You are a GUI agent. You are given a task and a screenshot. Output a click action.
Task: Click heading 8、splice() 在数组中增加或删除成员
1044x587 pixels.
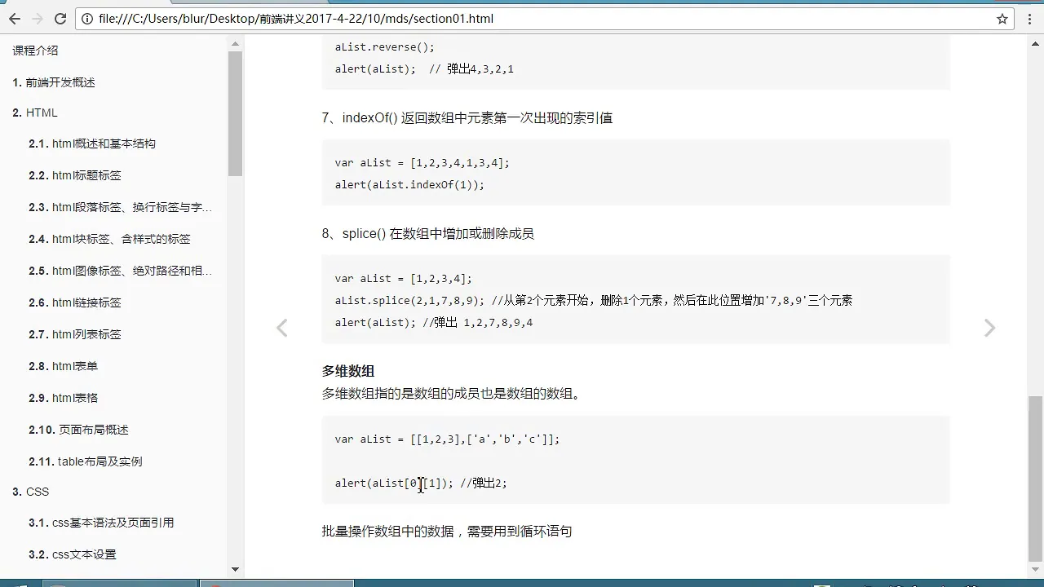tap(428, 234)
